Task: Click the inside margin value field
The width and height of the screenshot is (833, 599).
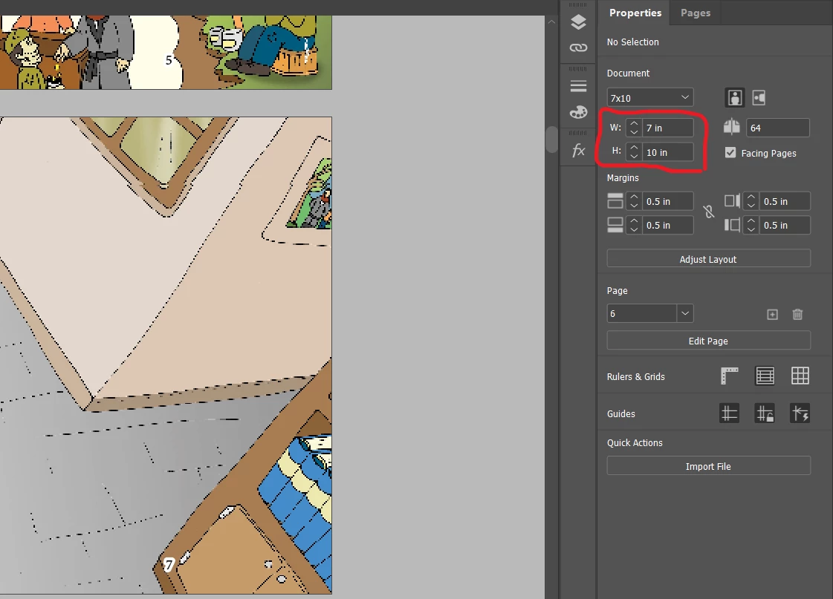Action: click(x=785, y=202)
